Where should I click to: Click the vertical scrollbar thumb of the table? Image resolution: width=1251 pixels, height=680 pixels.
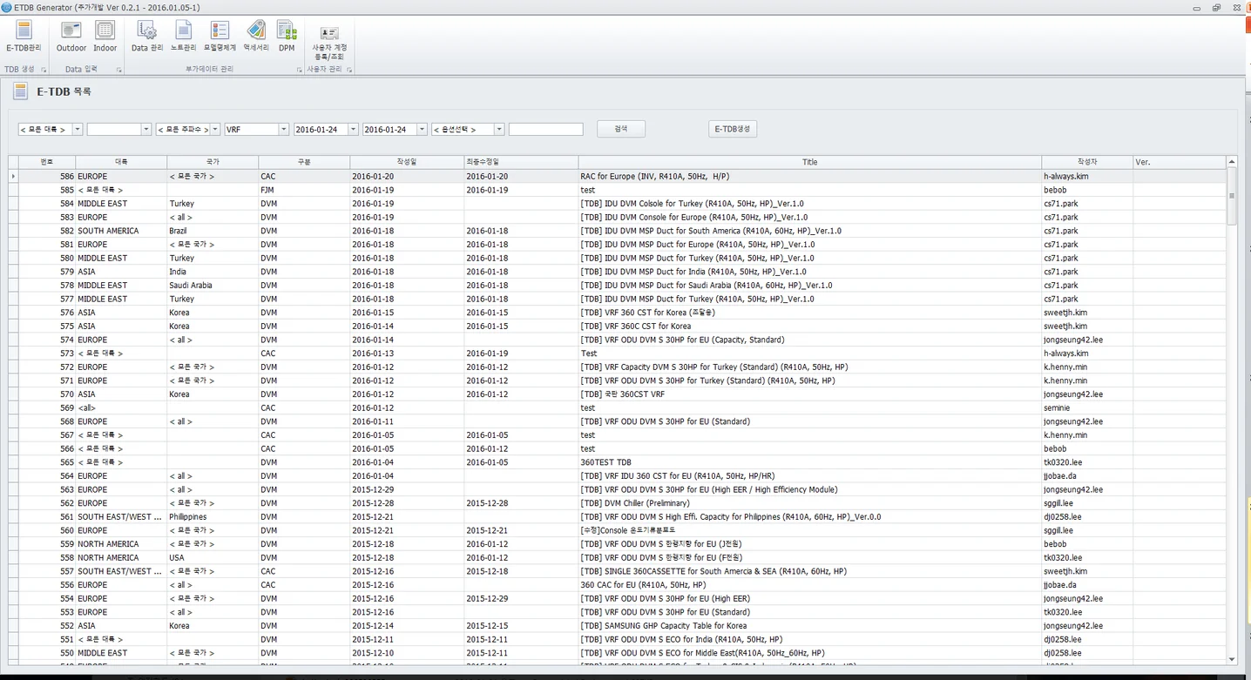point(1232,196)
